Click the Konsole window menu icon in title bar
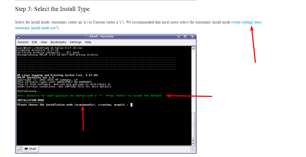The width and height of the screenshot is (306, 157). 19,37
